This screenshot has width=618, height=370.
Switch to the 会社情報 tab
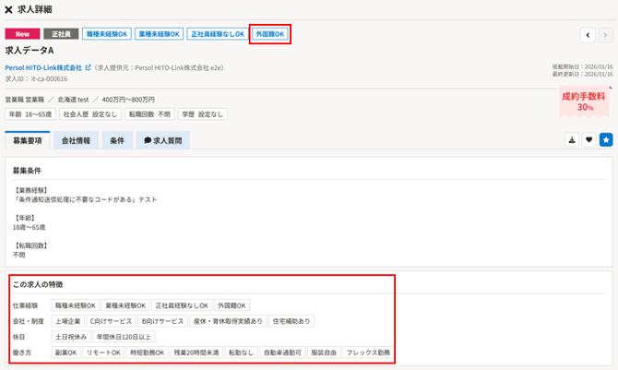point(76,141)
